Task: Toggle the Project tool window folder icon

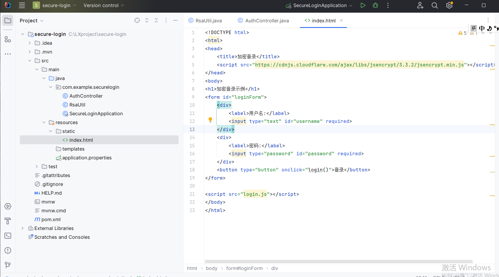Action: coord(8,21)
